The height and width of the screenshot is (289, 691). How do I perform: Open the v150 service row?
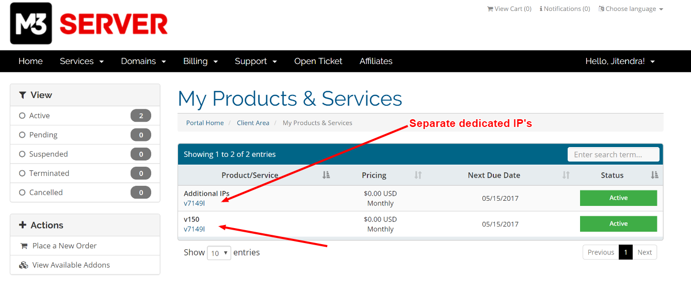coord(421,224)
